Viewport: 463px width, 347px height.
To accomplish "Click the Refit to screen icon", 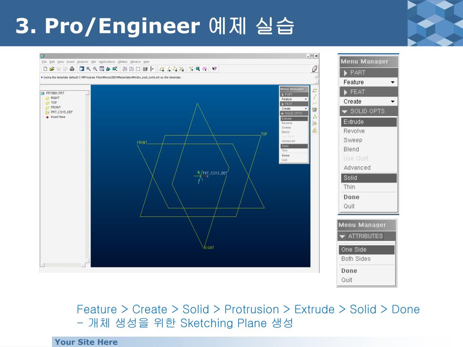I will click(x=102, y=69).
